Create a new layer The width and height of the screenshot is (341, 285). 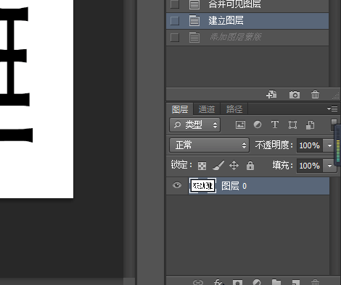[x=296, y=282]
